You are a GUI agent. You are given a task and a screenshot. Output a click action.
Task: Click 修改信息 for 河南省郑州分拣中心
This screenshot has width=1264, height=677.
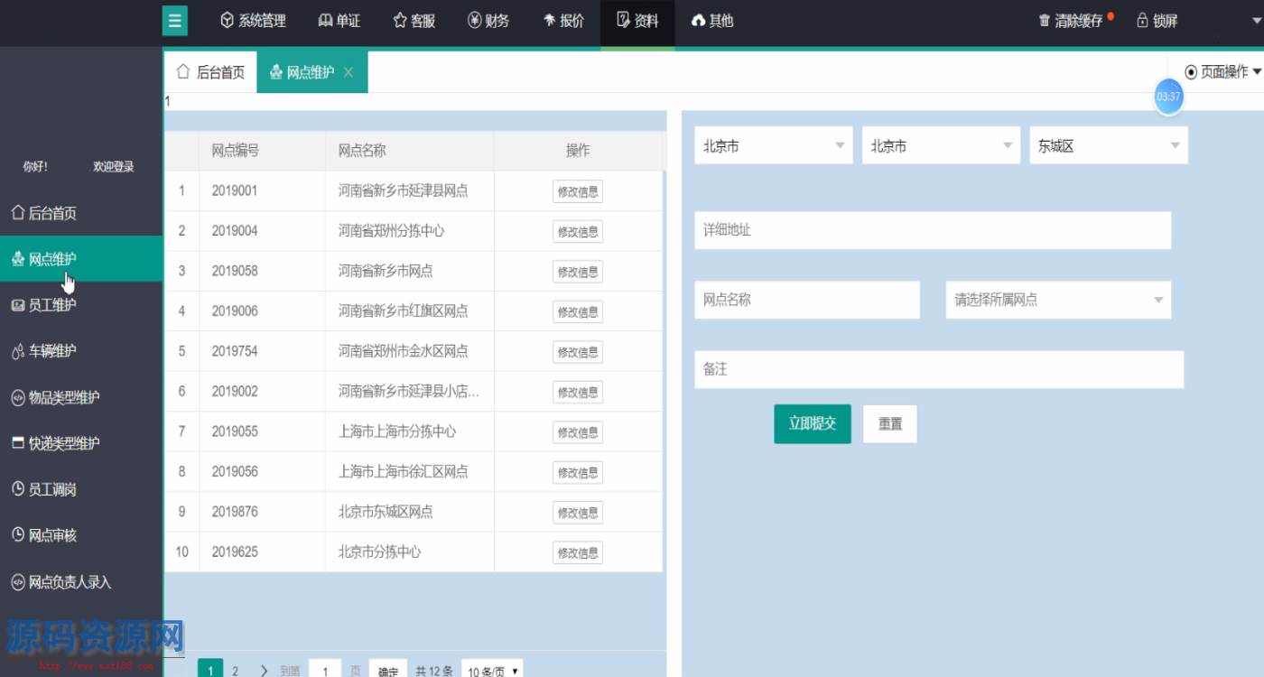pyautogui.click(x=578, y=232)
